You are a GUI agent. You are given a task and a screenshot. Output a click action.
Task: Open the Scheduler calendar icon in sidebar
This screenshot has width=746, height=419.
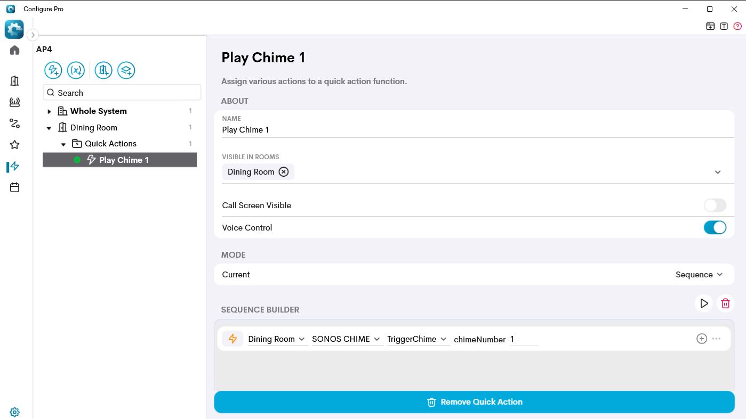click(x=14, y=187)
